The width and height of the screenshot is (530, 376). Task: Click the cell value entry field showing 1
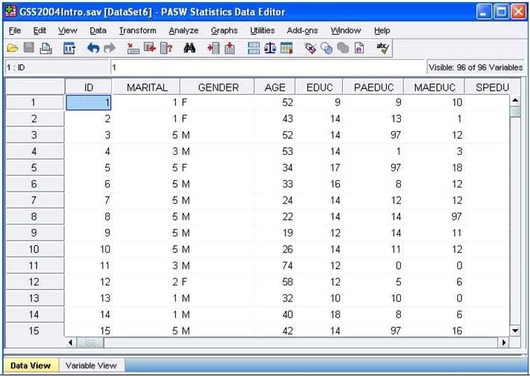coord(267,68)
